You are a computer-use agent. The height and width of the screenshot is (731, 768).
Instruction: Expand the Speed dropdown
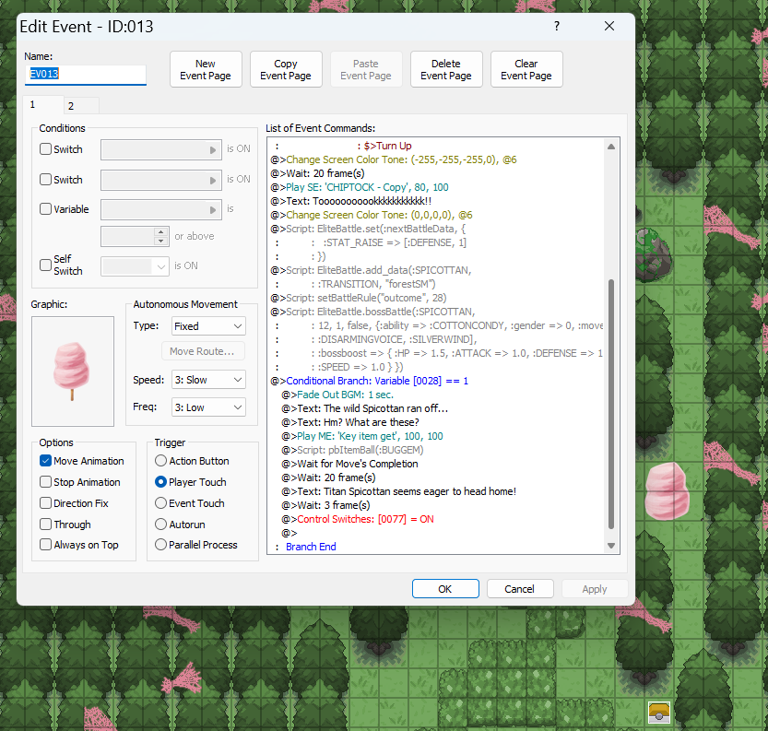click(208, 380)
